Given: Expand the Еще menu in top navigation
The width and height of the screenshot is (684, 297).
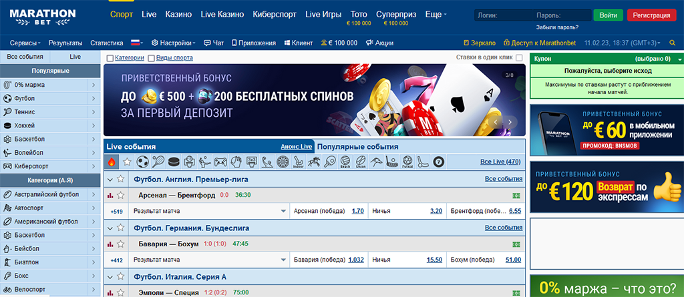Looking at the screenshot, I should (436, 15).
